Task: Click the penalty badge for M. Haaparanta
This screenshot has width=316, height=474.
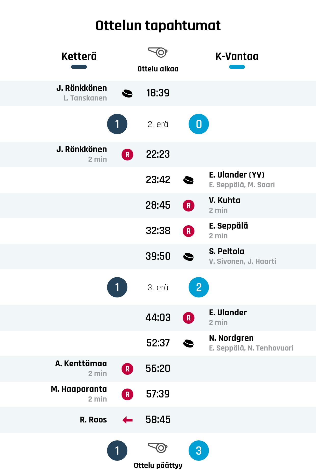Action: pyautogui.click(x=127, y=394)
